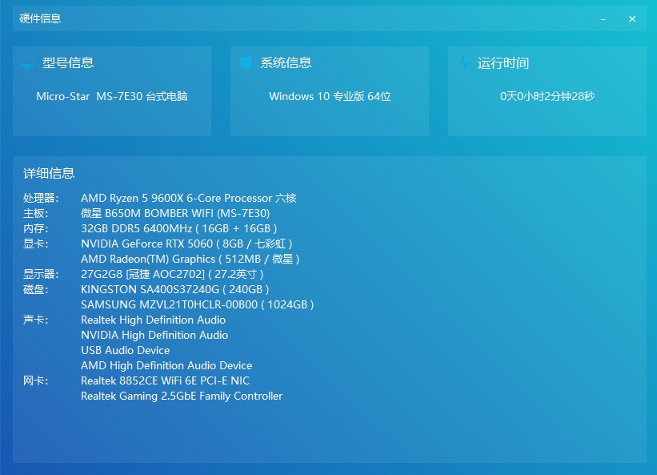Select the SAMSUNG MZVL21T0HCLR-00B00 disk line
The image size is (657, 475).
198,304
